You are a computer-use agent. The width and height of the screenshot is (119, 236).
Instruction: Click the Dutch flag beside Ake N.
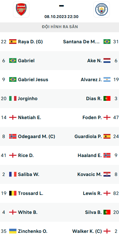click(x=107, y=61)
